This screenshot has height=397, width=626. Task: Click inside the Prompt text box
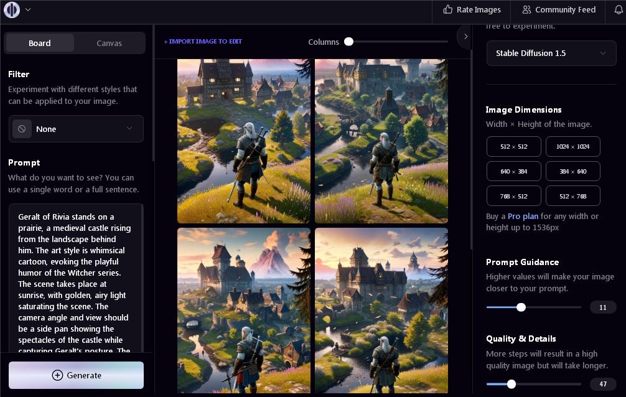75,278
